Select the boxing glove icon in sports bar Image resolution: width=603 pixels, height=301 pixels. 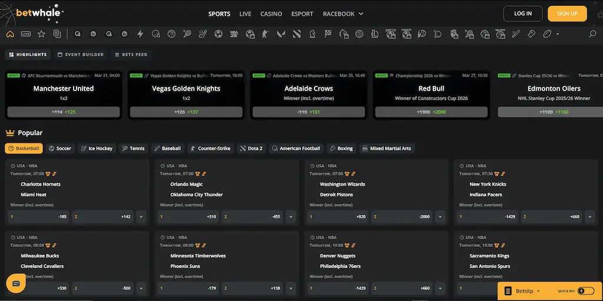tap(532, 34)
